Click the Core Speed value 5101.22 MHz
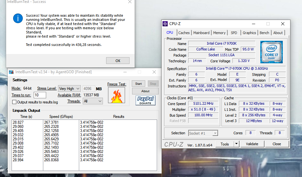The height and width of the screenshot is (177, 302). tap(203, 104)
